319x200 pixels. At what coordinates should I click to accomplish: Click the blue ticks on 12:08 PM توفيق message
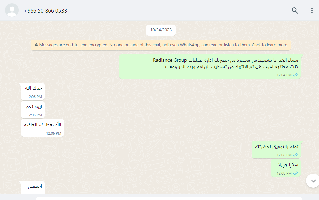pyautogui.click(x=296, y=155)
